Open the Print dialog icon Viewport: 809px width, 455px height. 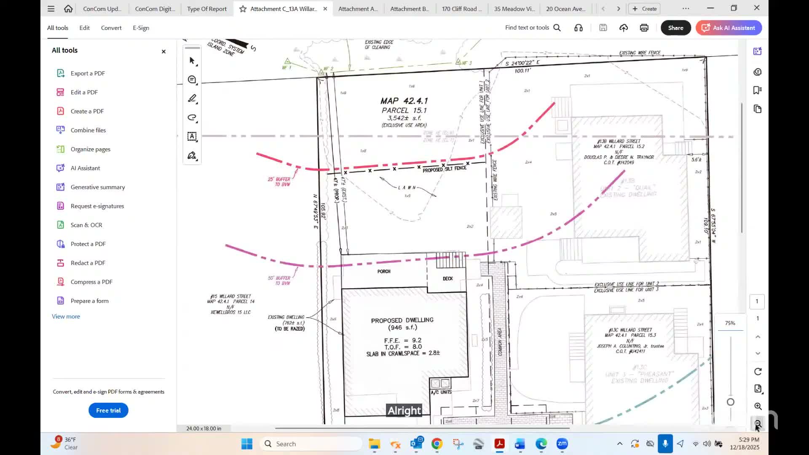tap(643, 27)
